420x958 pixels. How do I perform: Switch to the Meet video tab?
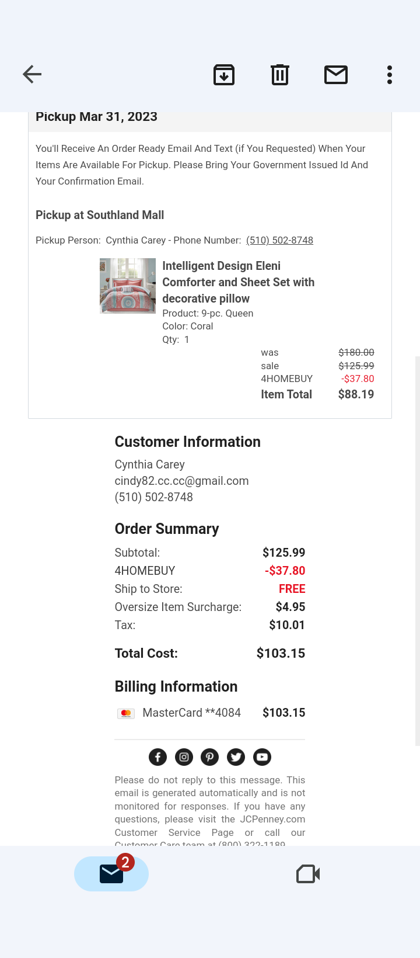point(308,874)
